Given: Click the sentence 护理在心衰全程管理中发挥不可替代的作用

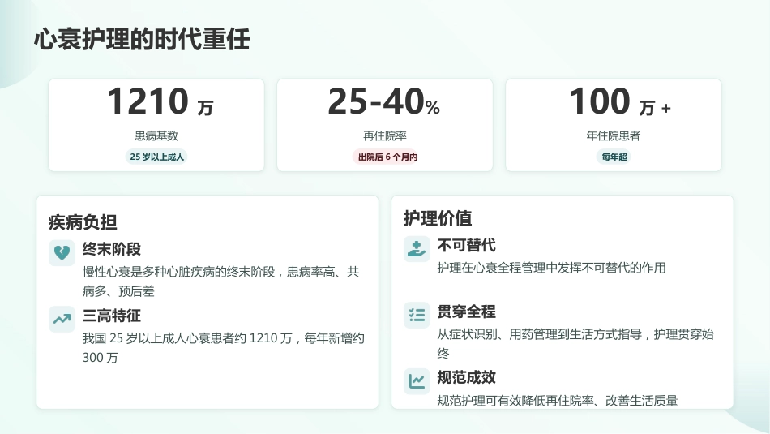Looking at the screenshot, I should coord(551,268).
